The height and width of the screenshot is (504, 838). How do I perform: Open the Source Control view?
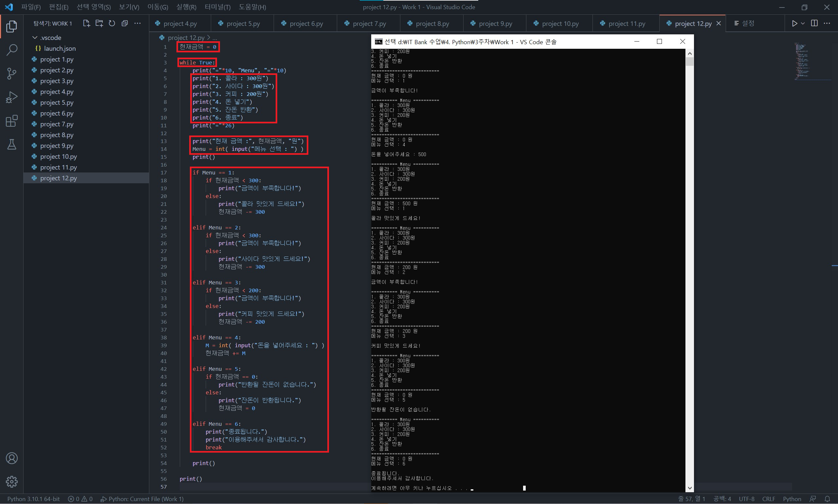click(11, 73)
